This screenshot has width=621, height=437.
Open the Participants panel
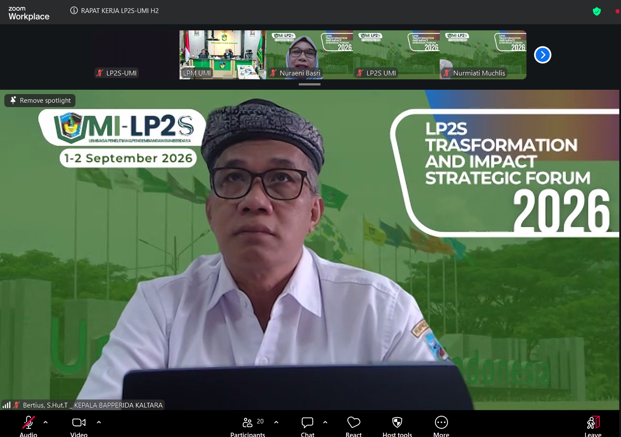248,426
